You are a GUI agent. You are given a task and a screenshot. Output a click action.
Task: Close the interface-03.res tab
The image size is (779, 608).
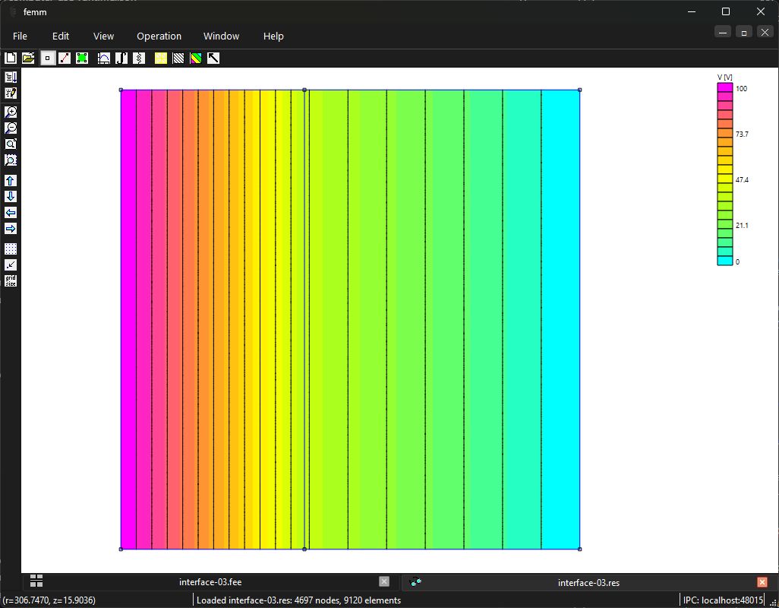tap(762, 581)
